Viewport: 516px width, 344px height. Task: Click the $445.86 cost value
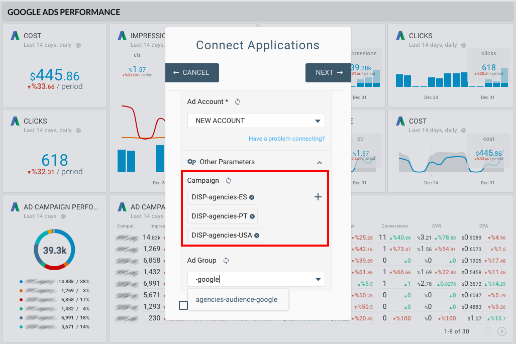(x=55, y=75)
